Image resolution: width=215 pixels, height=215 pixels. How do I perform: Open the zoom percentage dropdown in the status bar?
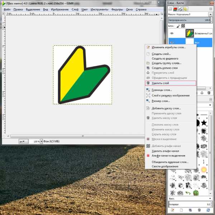coord(41,141)
